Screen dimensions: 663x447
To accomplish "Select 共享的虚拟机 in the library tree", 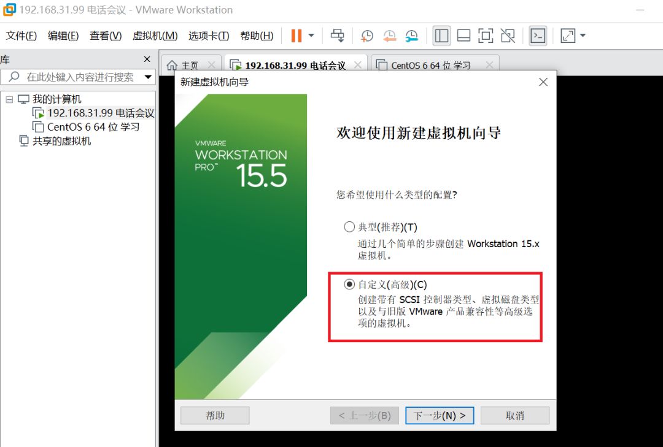I will pyautogui.click(x=61, y=140).
